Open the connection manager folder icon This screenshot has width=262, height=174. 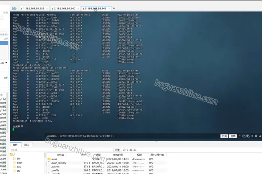pyautogui.click(x=14, y=8)
